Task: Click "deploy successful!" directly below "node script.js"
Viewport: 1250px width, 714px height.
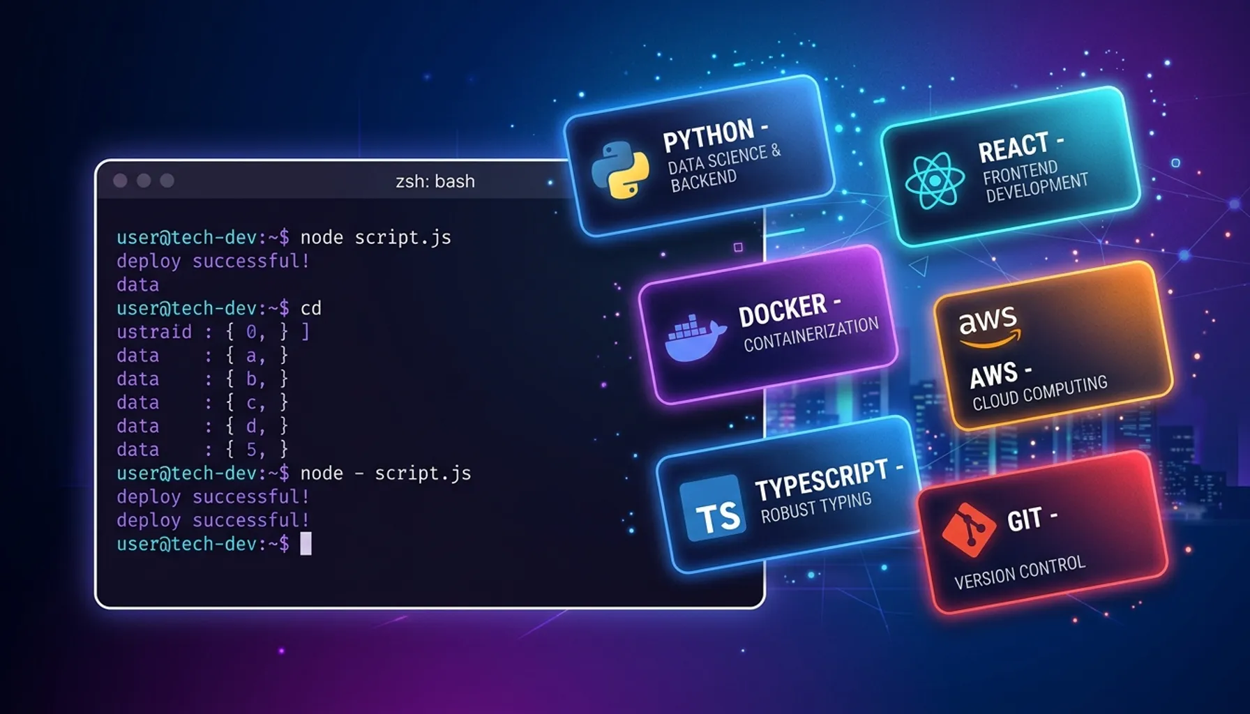Action: pyautogui.click(x=213, y=261)
